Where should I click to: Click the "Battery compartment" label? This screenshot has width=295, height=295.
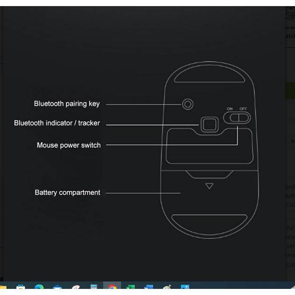[67, 192]
